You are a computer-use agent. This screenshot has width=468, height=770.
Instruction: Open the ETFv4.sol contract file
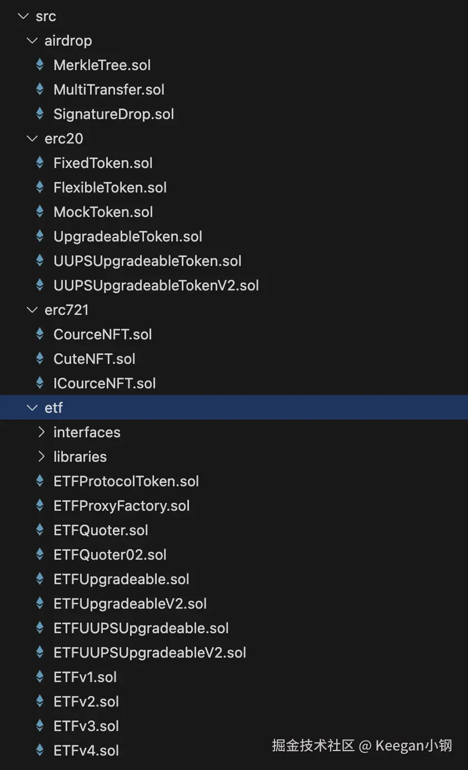tap(86, 751)
